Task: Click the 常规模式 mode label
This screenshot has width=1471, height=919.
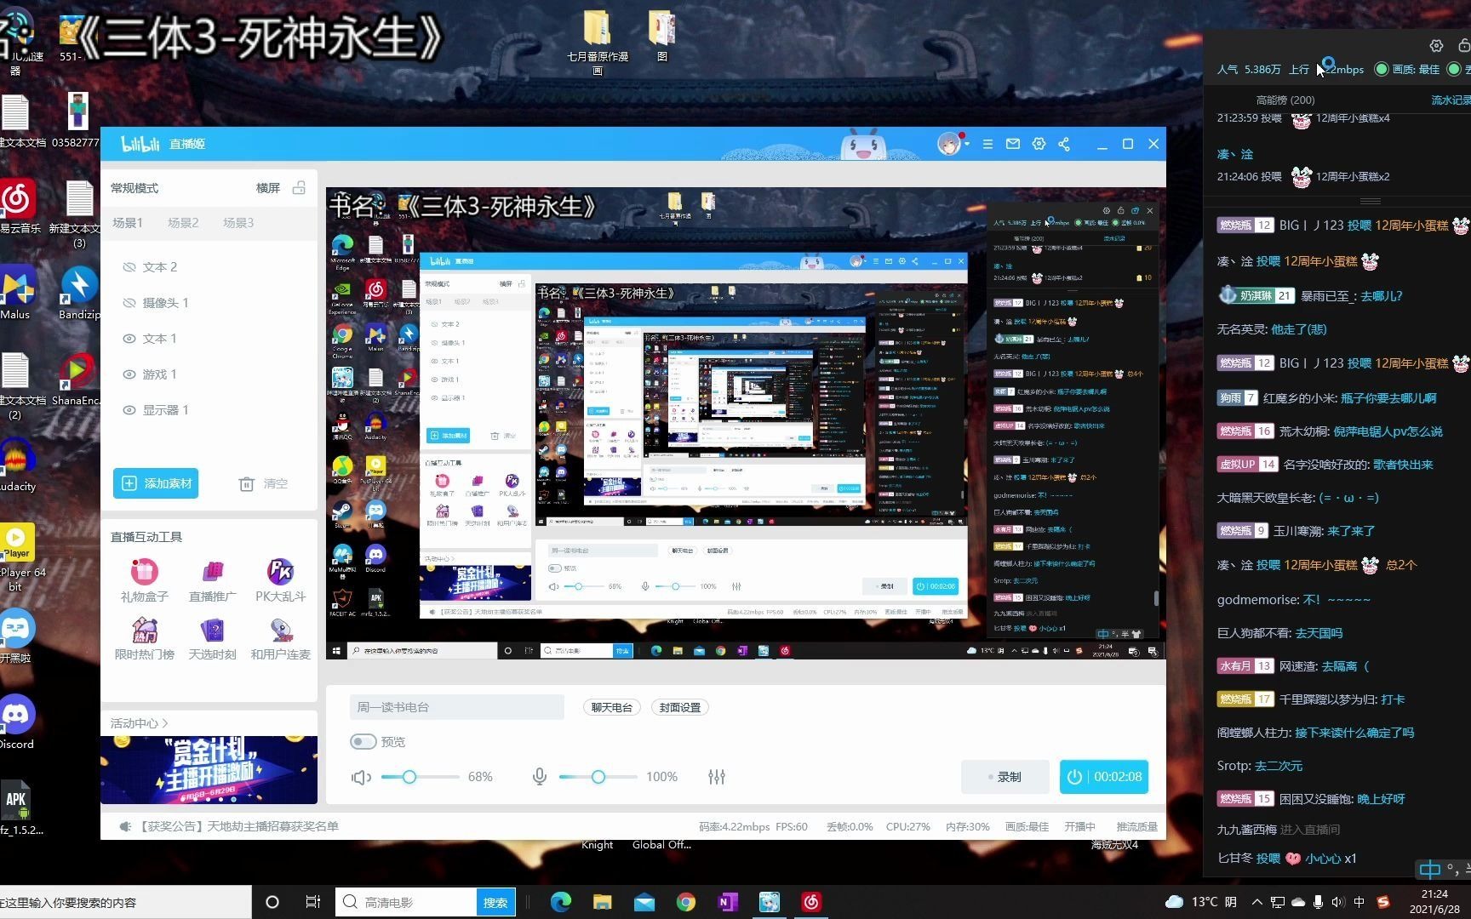Action: (x=135, y=188)
